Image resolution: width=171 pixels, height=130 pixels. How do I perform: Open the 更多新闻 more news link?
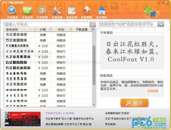111,124
